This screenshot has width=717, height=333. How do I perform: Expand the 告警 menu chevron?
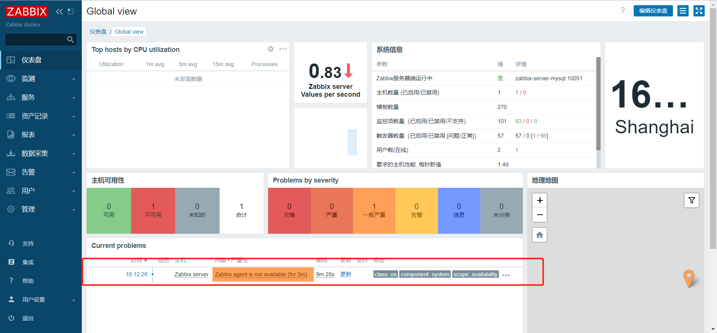74,172
